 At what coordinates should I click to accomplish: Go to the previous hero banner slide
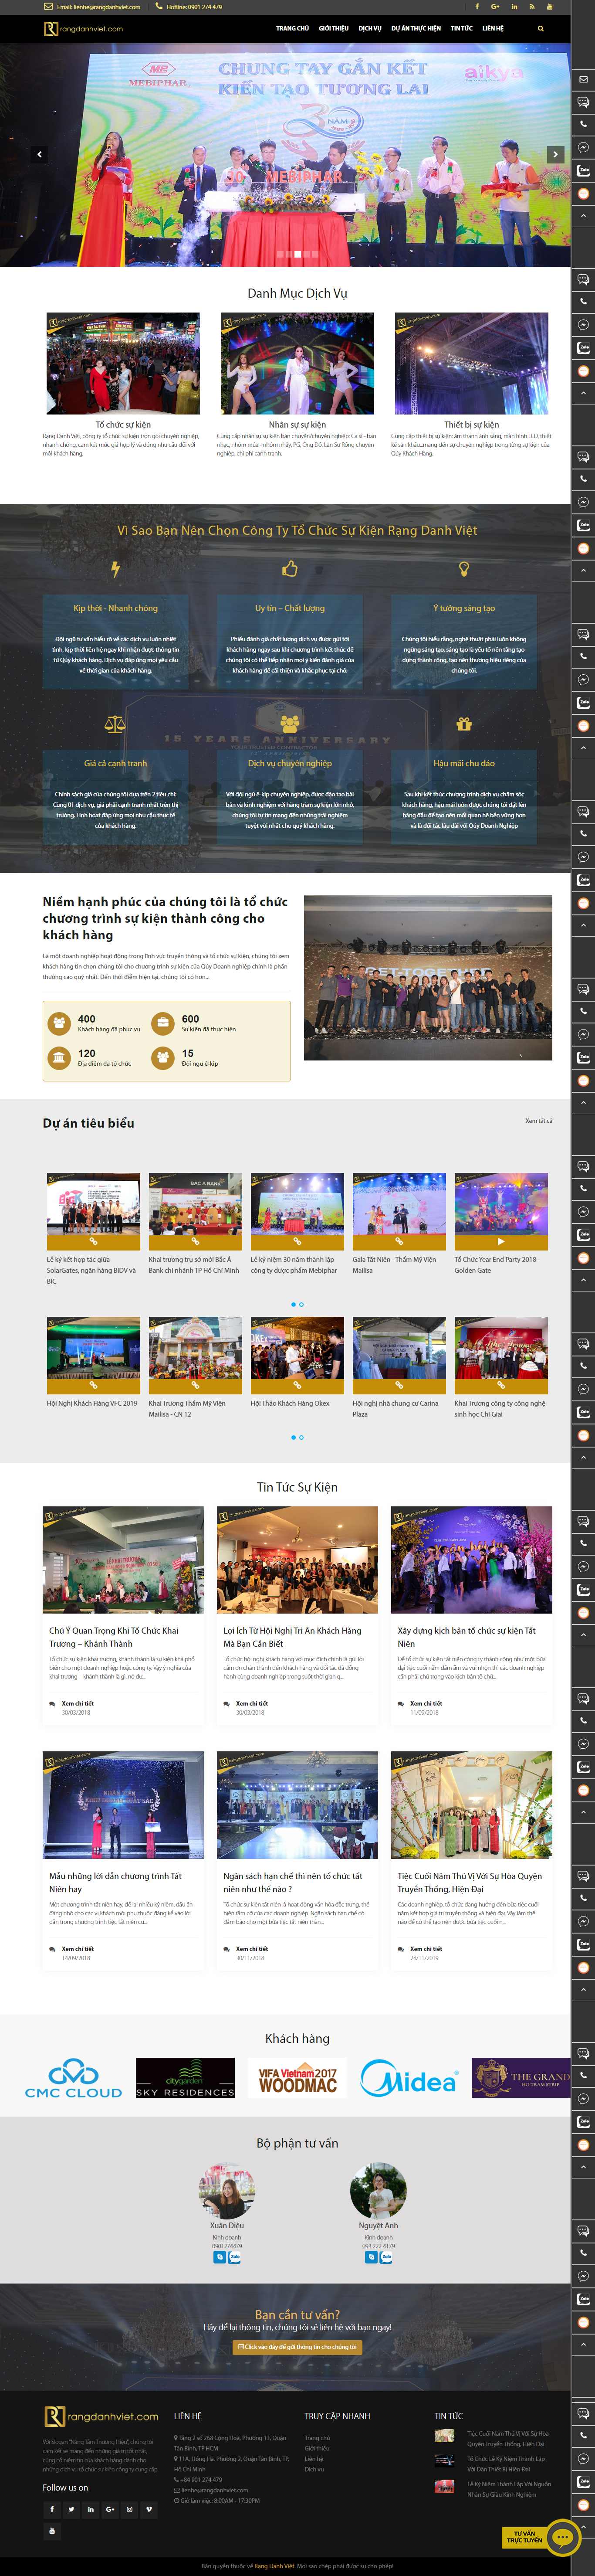[39, 154]
